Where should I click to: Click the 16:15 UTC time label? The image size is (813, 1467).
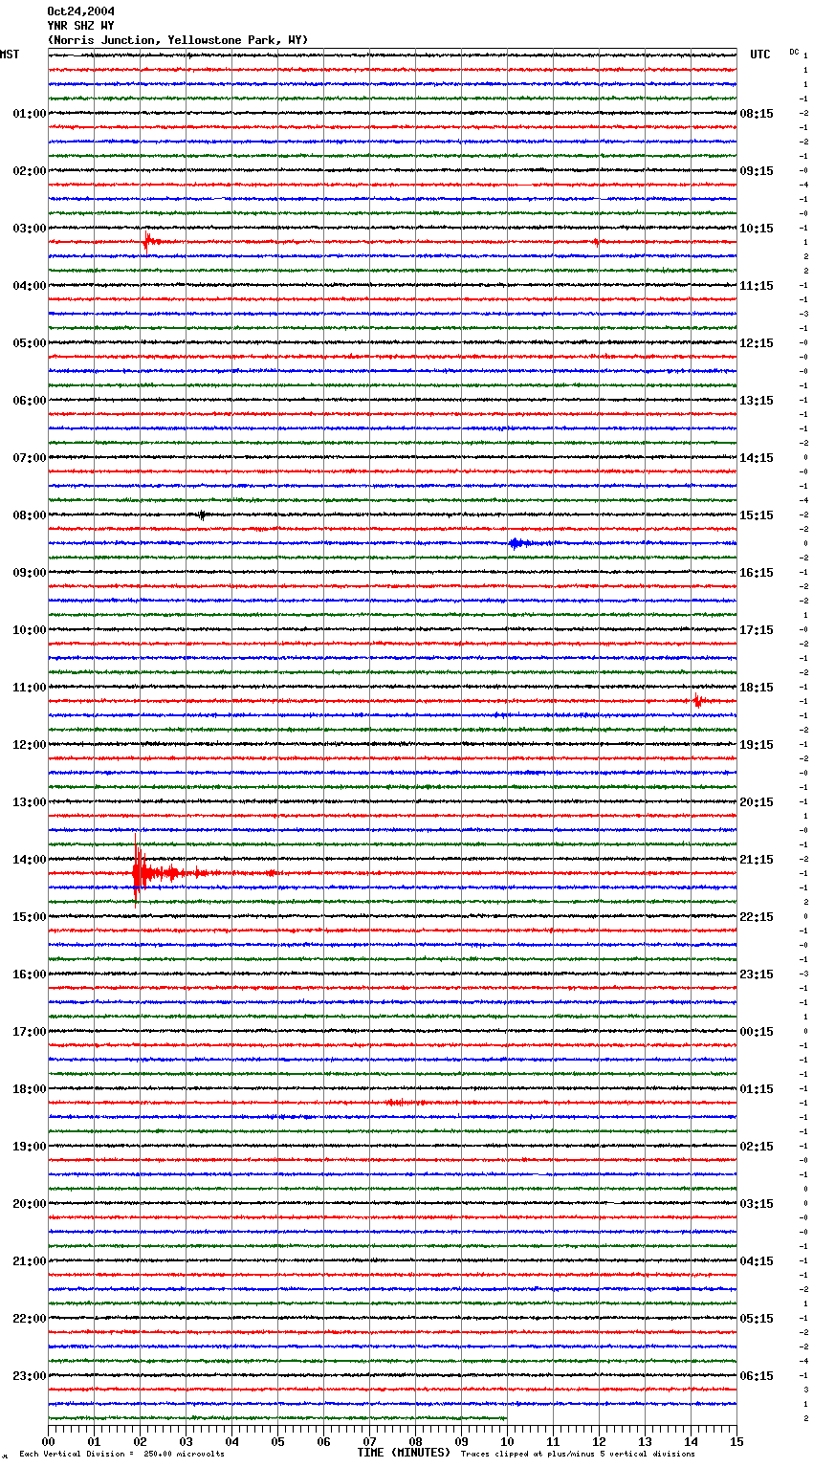(x=757, y=573)
